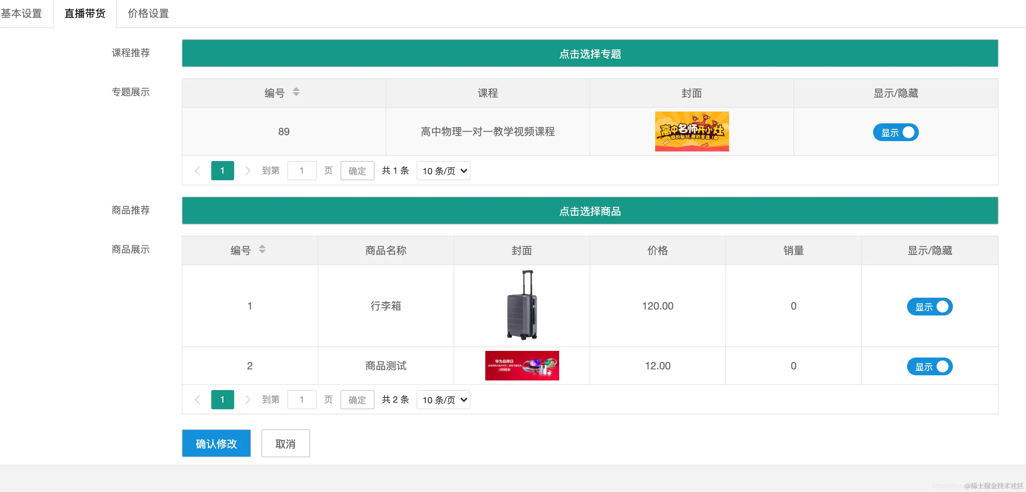This screenshot has width=1026, height=492.
Task: Focus the page number input in the product pagination
Action: click(x=301, y=400)
